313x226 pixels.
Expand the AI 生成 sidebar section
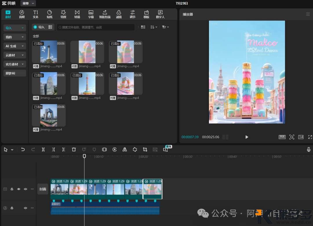click(14, 46)
